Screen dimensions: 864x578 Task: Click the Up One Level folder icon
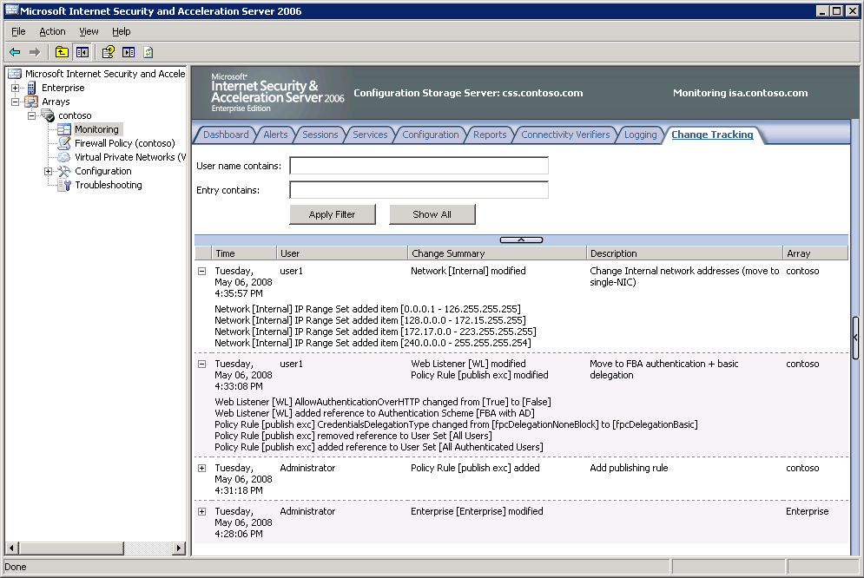coord(63,52)
